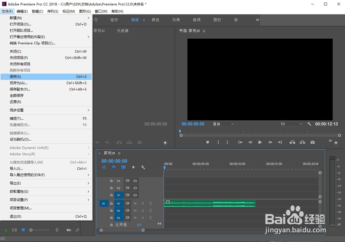Toggle Linked Selection in timeline
345x242 pixels.
[124, 167]
